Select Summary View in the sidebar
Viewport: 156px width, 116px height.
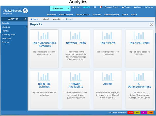click(9, 35)
